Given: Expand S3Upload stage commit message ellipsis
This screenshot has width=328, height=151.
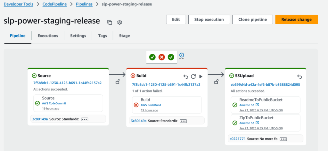Looking at the screenshot, I should [283, 139].
